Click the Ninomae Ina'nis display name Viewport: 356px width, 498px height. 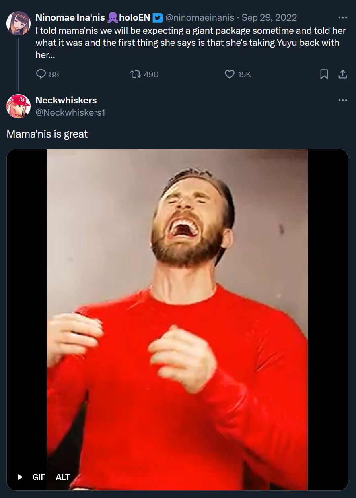click(x=70, y=18)
